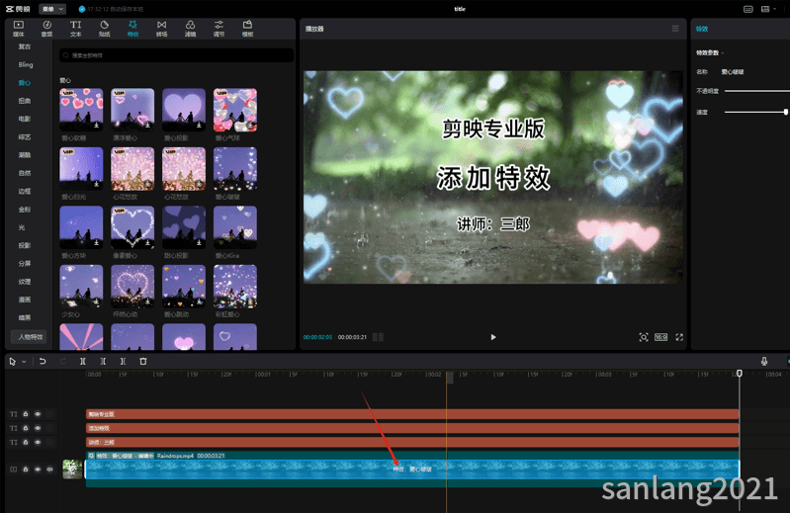Click the search effects input field
This screenshot has height=513, width=790.
[176, 55]
